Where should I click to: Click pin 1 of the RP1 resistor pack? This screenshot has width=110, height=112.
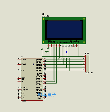[84, 56]
